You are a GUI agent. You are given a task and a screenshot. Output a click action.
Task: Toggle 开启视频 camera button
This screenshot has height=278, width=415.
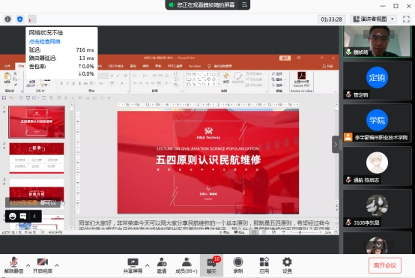click(43, 265)
